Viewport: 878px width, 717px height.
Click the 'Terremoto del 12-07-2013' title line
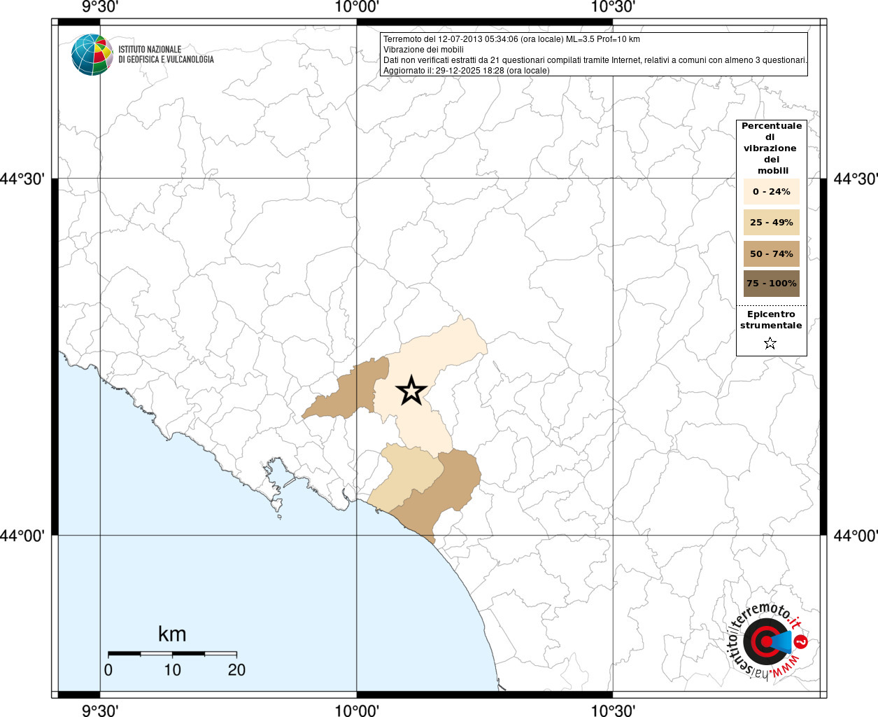click(511, 39)
